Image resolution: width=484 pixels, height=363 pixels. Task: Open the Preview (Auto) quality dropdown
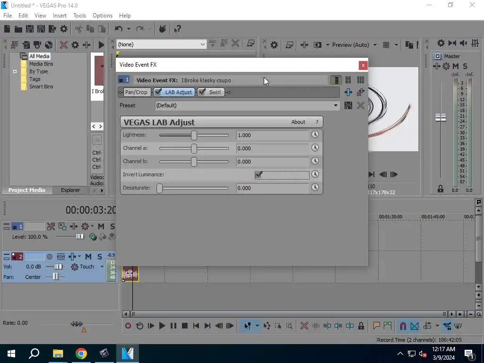point(375,45)
